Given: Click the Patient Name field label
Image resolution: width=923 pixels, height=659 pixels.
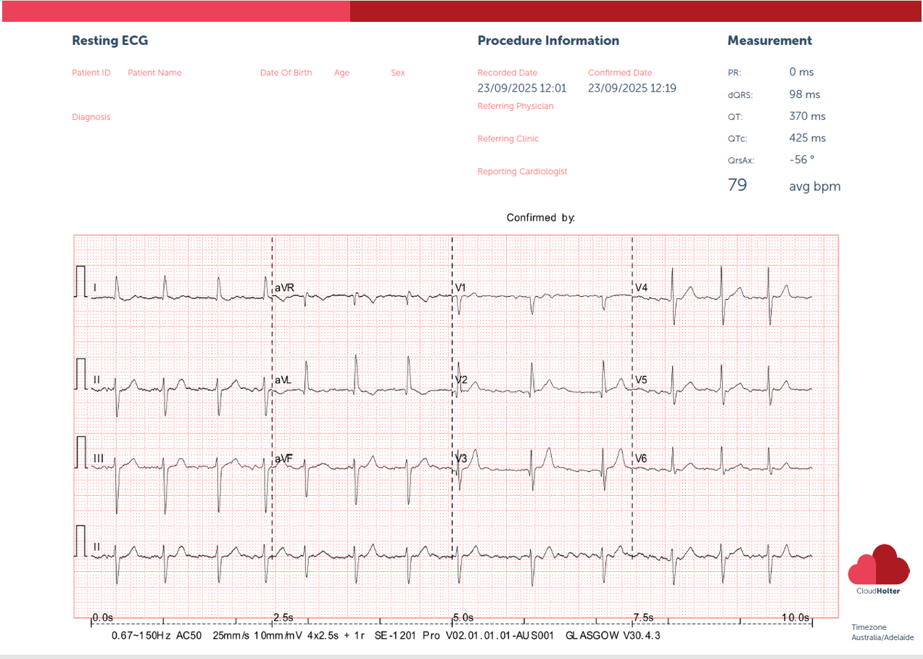Looking at the screenshot, I should click(x=154, y=73).
